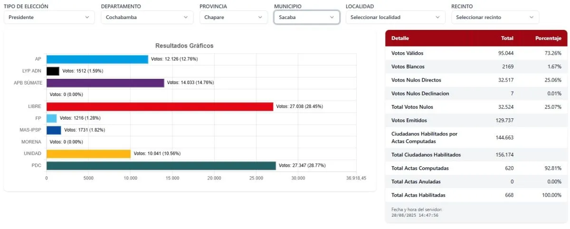Expand the Seleccionar localidad dropdown
Screen dimensions: 570x229
coord(395,17)
